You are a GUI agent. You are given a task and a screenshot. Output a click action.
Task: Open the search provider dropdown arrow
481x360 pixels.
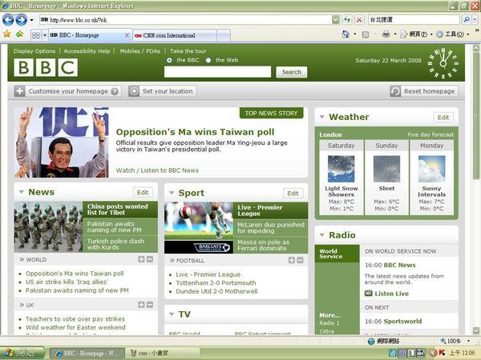click(475, 20)
